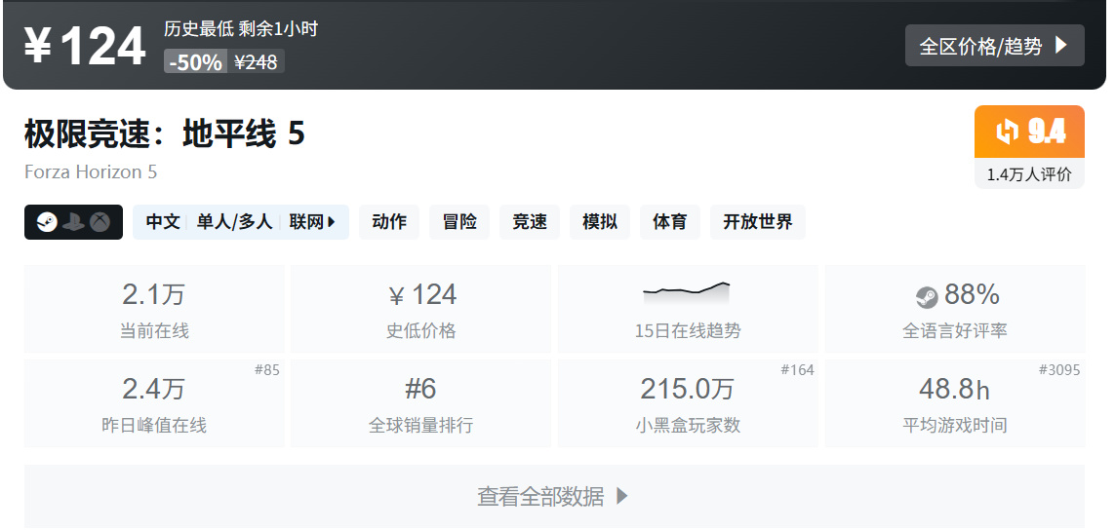
Task: Select the 竞速 genre tag
Action: click(x=530, y=222)
